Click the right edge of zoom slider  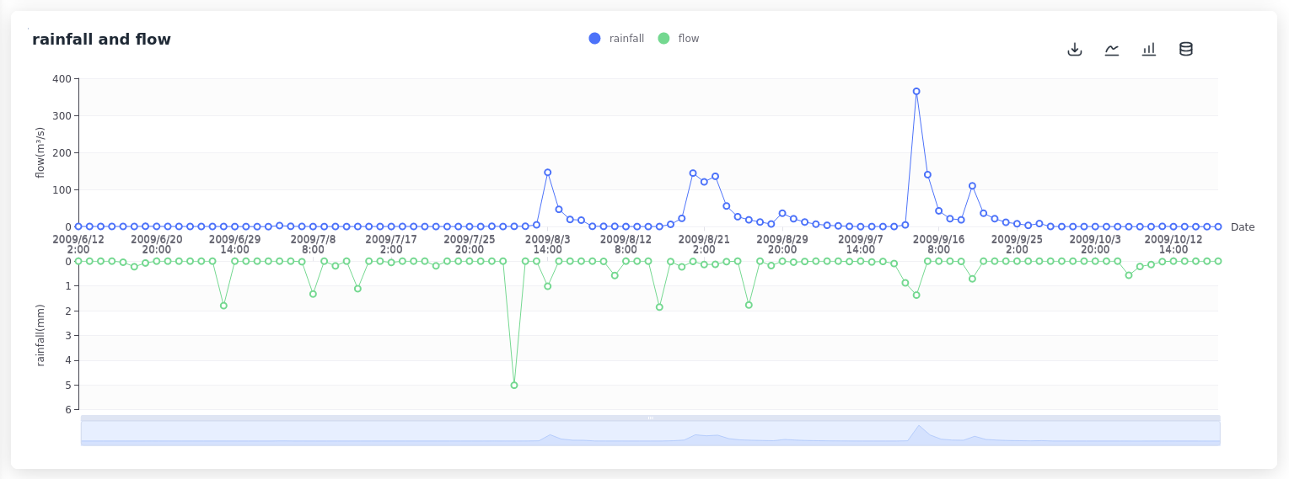pyautogui.click(x=1219, y=432)
